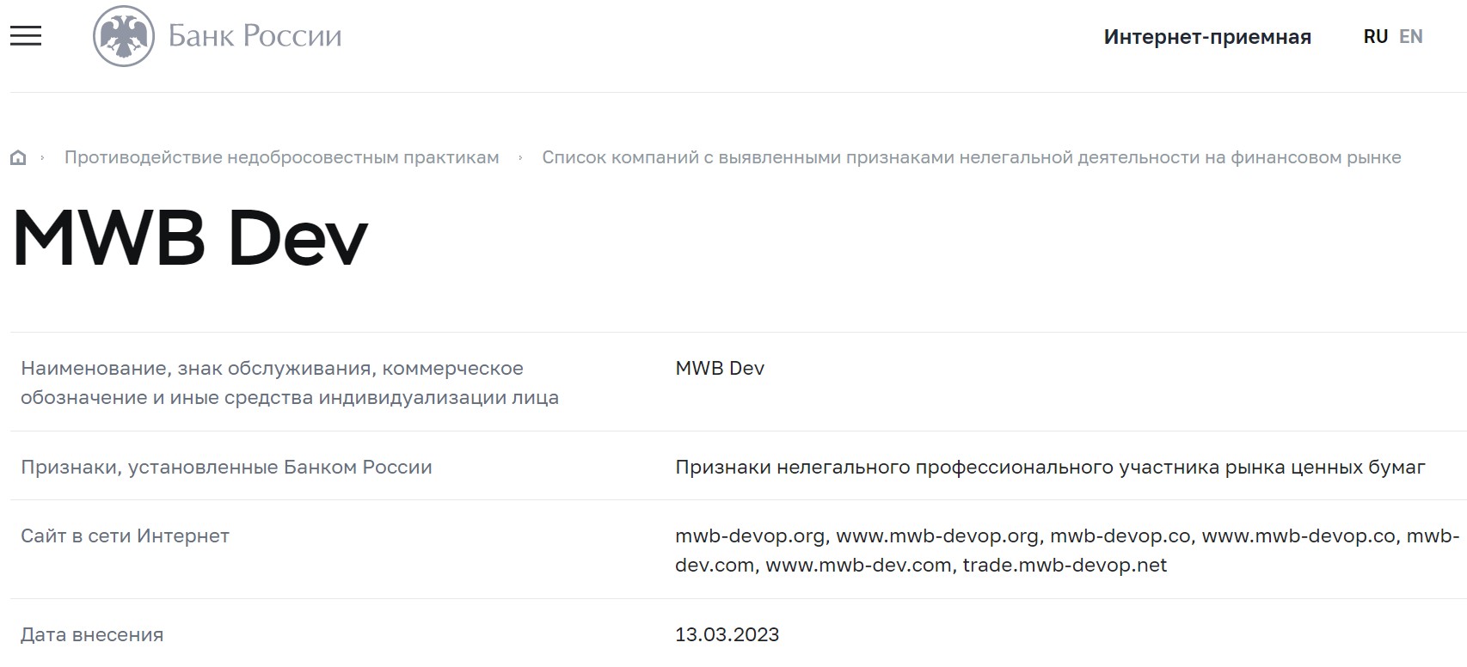Click the Дата внесения label
The image size is (1467, 667).
click(92, 634)
